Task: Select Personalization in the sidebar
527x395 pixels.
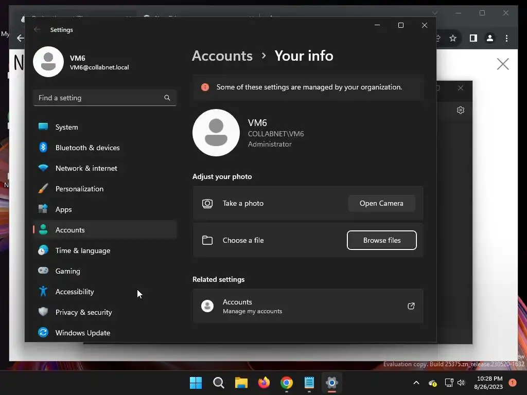Action: pos(105,189)
